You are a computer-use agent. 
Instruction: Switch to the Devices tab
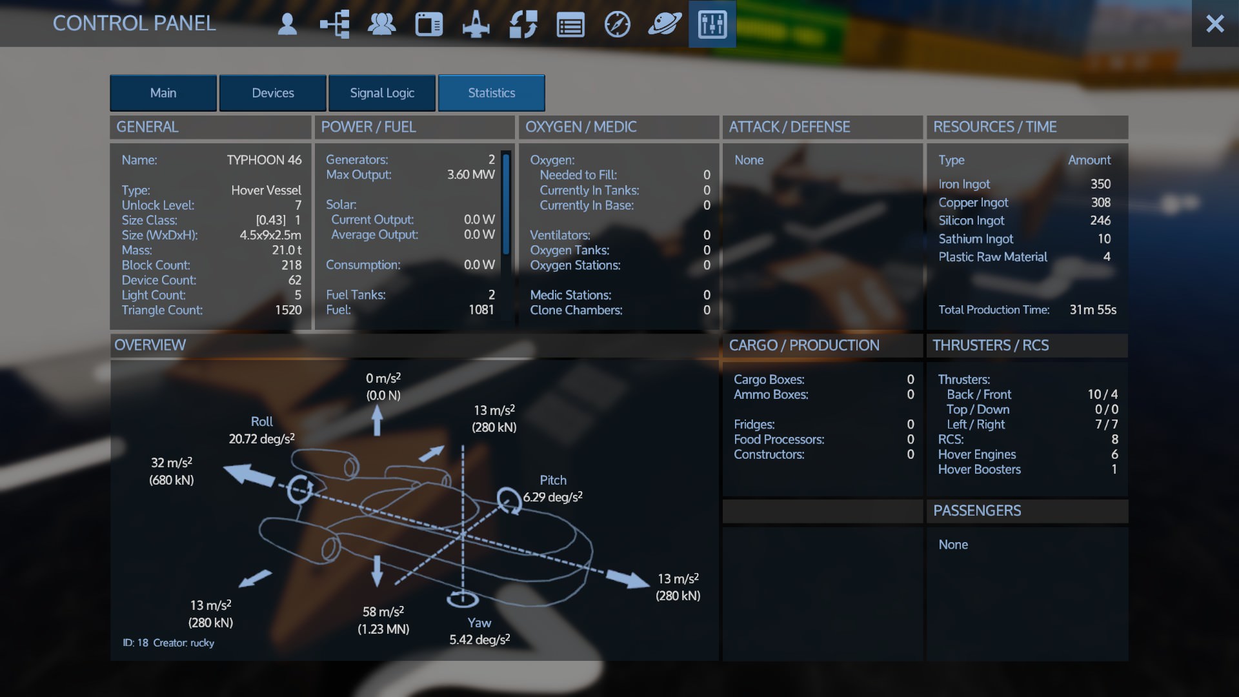[x=273, y=93]
